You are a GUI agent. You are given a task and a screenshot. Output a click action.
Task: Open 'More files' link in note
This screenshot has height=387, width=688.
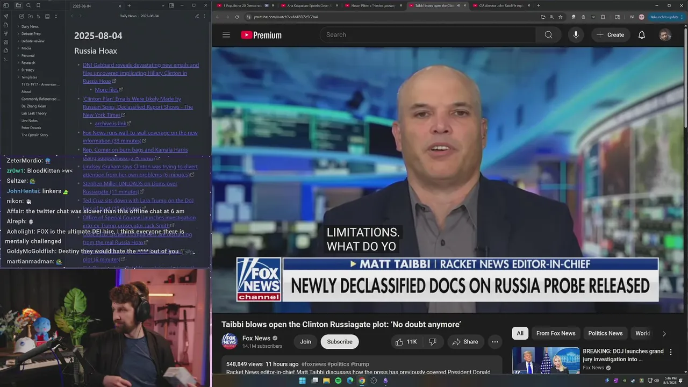tap(106, 90)
